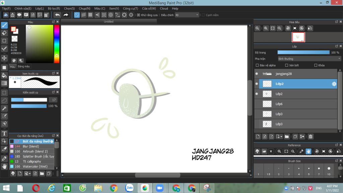Select hand tool in Reference panel
Screen dimensions: 343x193
click(x=308, y=151)
